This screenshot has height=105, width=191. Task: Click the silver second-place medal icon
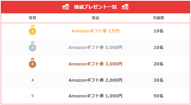[32, 47]
